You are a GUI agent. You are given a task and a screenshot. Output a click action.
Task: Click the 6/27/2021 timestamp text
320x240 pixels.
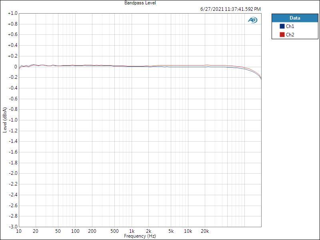[230, 9]
